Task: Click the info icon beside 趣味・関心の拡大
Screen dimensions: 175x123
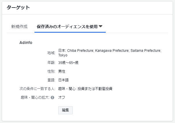Action: (x=52, y=98)
